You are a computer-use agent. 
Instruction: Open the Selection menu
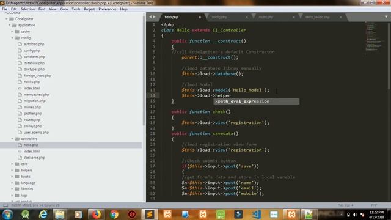27,9
